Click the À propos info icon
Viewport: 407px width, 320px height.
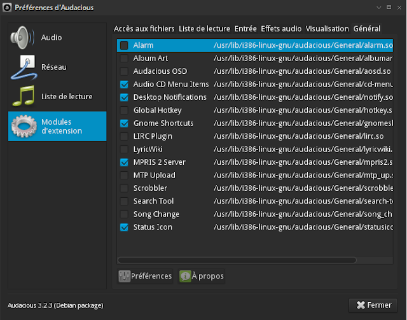coord(185,276)
